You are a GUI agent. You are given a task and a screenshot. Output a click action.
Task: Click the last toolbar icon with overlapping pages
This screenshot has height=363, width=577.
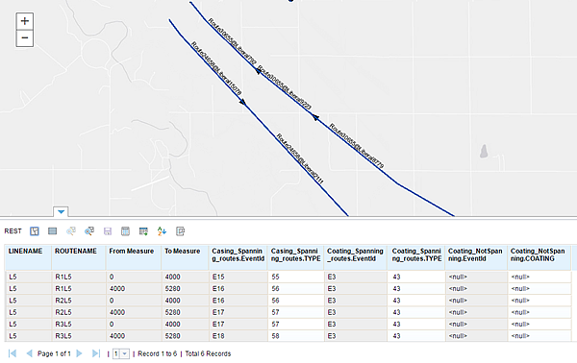tap(180, 231)
